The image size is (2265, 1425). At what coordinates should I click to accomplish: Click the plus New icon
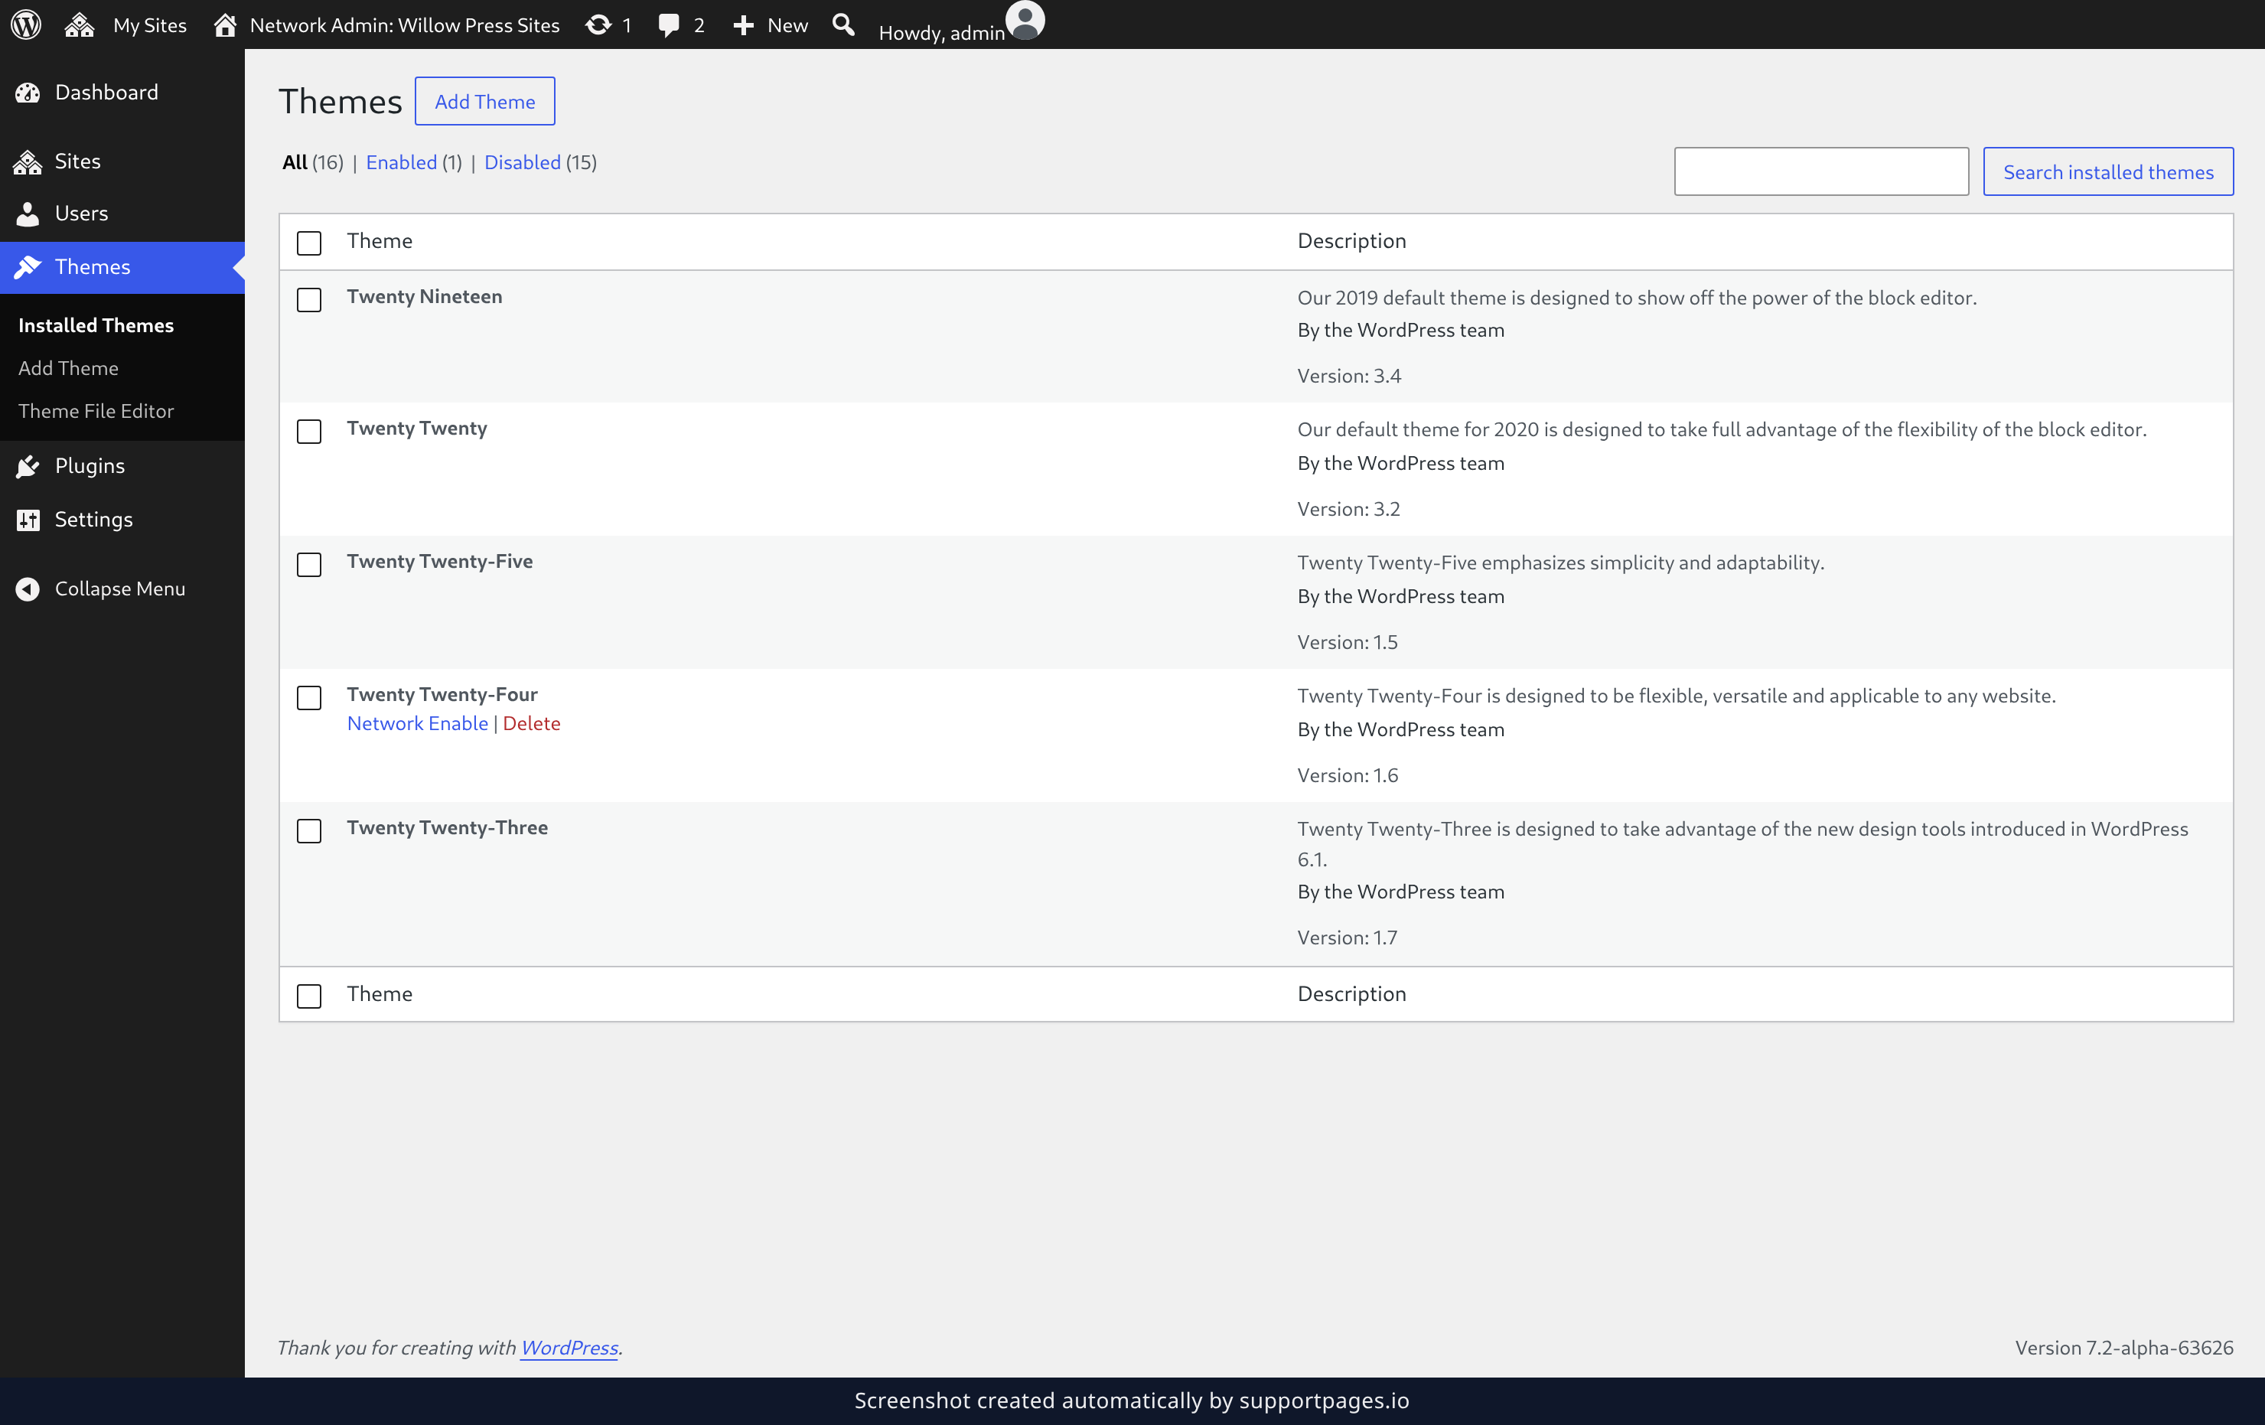click(743, 25)
